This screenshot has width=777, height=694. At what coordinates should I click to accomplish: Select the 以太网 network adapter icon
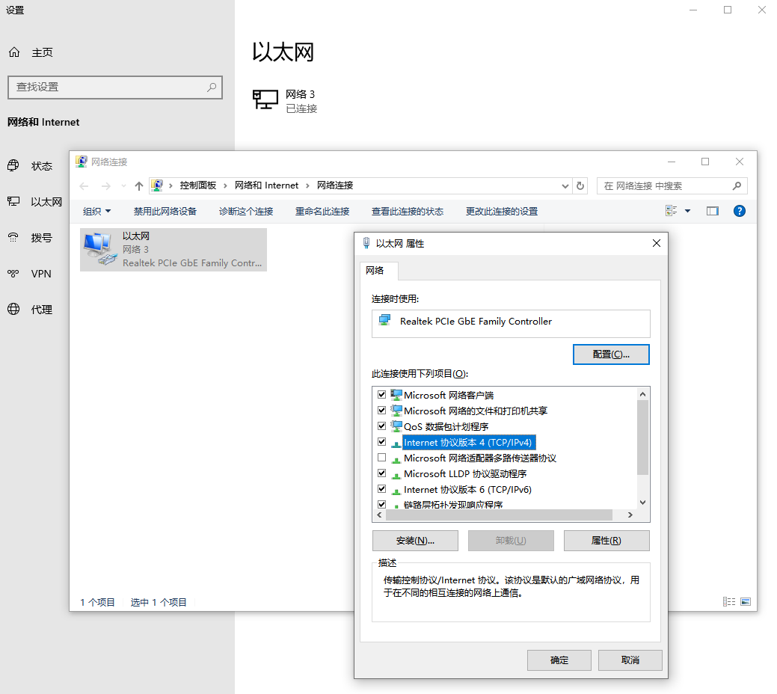[x=99, y=248]
